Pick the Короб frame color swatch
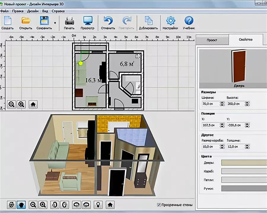This screenshot has width=267, height=213. pyautogui.click(x=244, y=171)
